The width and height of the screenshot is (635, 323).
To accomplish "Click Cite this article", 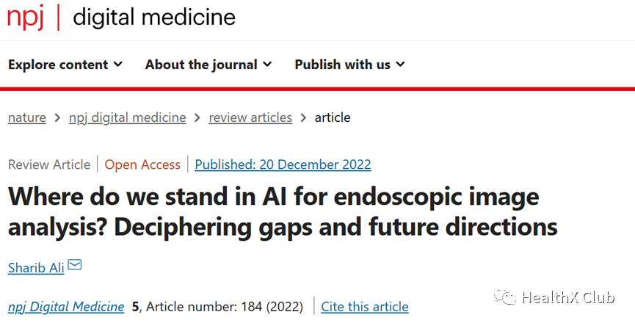I will (364, 306).
